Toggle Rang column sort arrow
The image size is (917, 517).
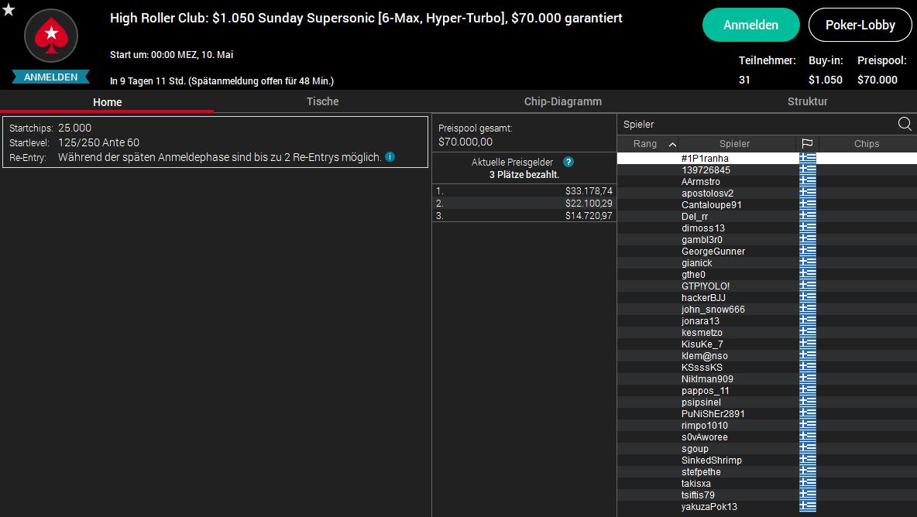(x=671, y=144)
